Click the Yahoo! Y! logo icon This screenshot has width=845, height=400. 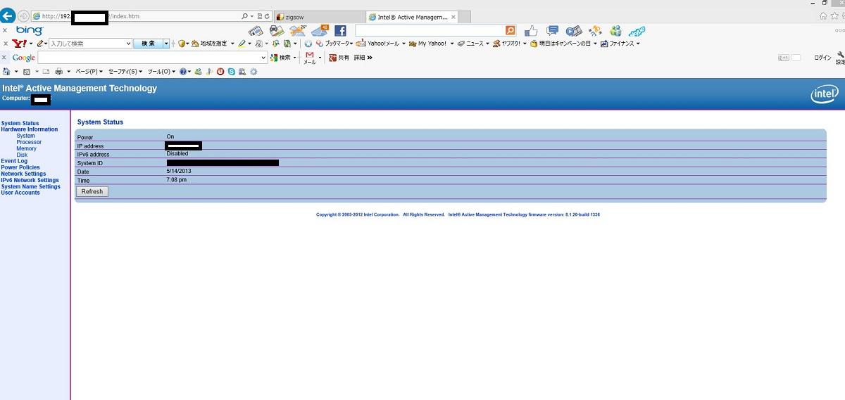[x=21, y=44]
